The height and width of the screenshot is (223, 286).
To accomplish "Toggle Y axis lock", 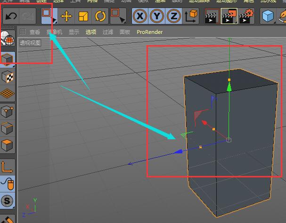I will point(157,17).
